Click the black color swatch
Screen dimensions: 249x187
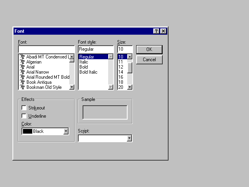click(x=27, y=131)
